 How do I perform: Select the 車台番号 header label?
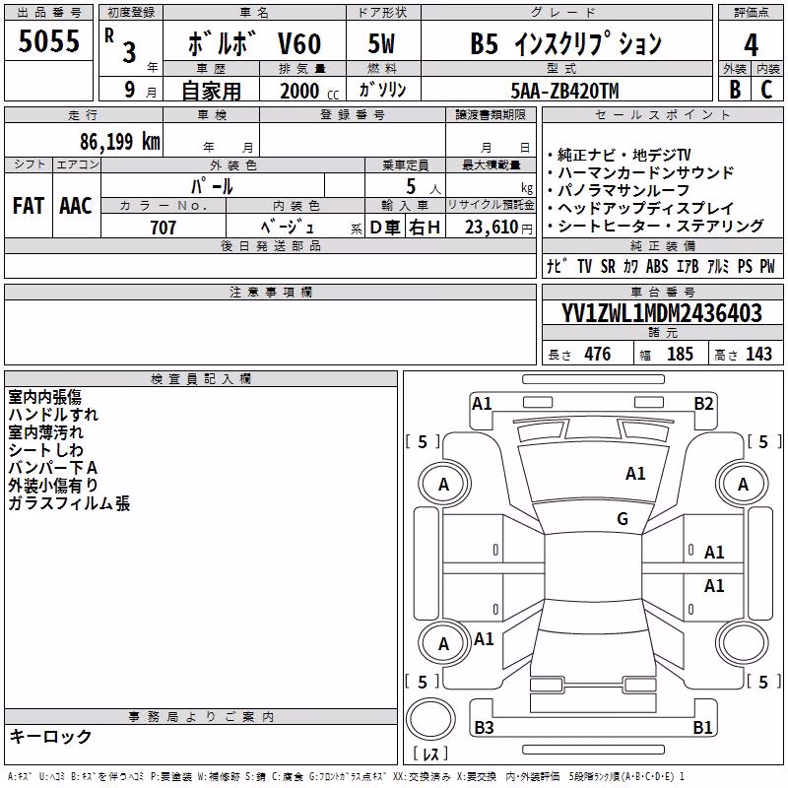[663, 292]
